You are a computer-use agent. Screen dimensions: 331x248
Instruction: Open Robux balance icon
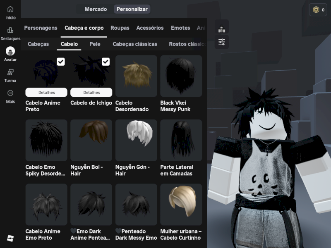pyautogui.click(x=316, y=10)
